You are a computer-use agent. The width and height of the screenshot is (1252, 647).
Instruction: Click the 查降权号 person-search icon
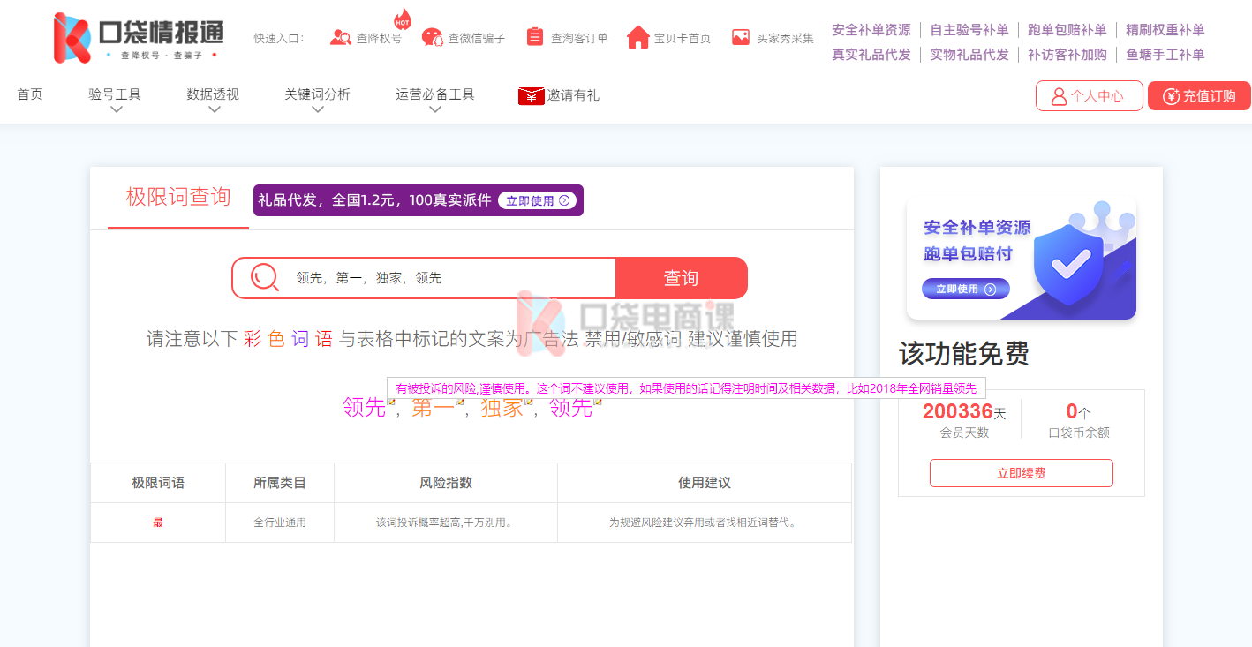[340, 38]
